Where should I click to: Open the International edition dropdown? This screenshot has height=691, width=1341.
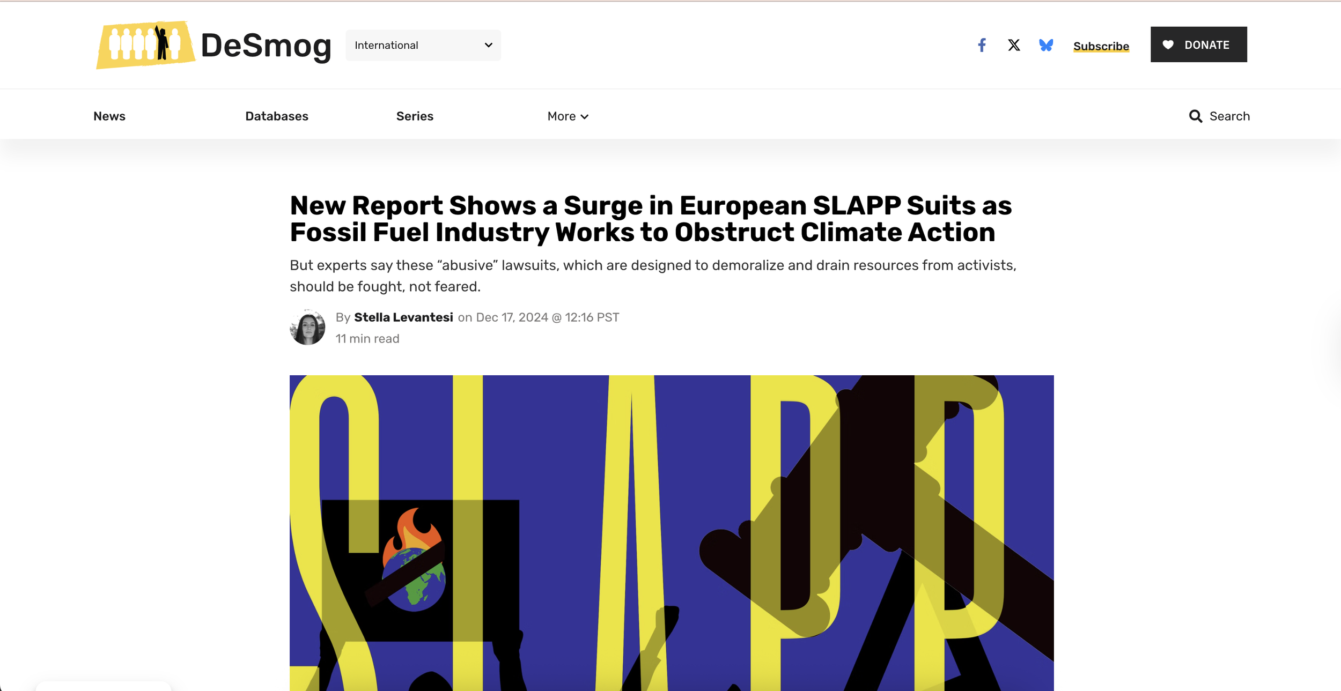click(423, 46)
